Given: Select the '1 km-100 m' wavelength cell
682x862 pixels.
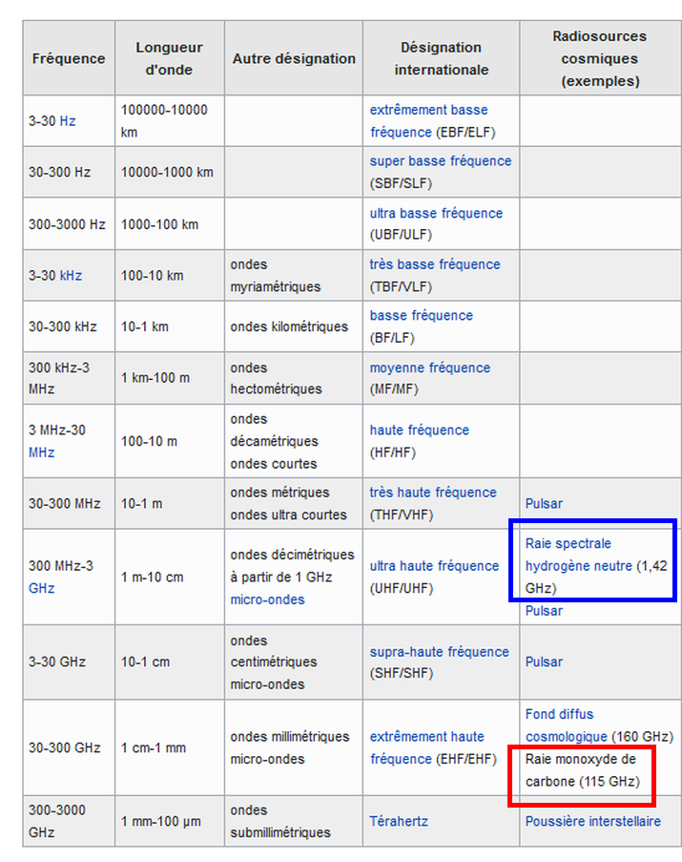Looking at the screenshot, I should pyautogui.click(x=169, y=378).
